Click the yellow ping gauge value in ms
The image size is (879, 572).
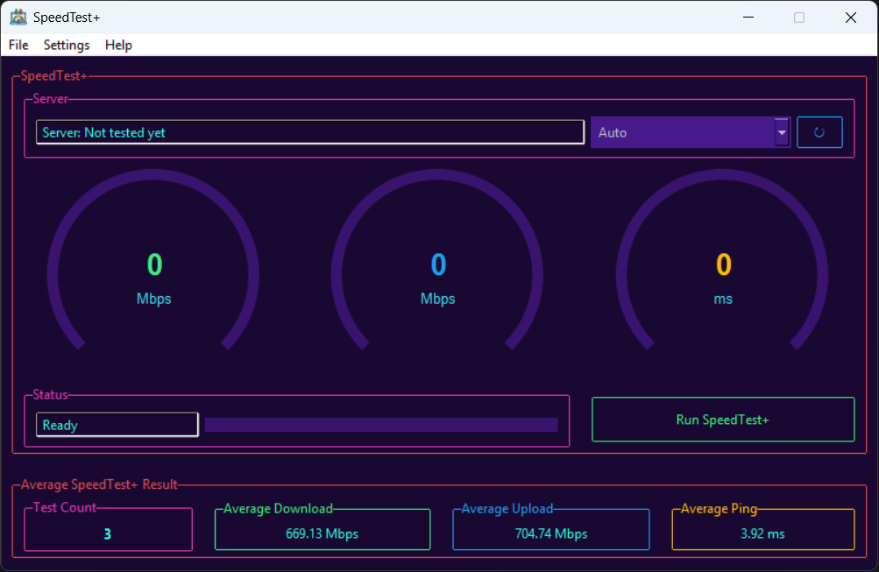click(723, 265)
